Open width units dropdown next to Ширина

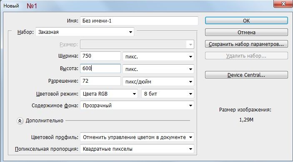pos(158,56)
